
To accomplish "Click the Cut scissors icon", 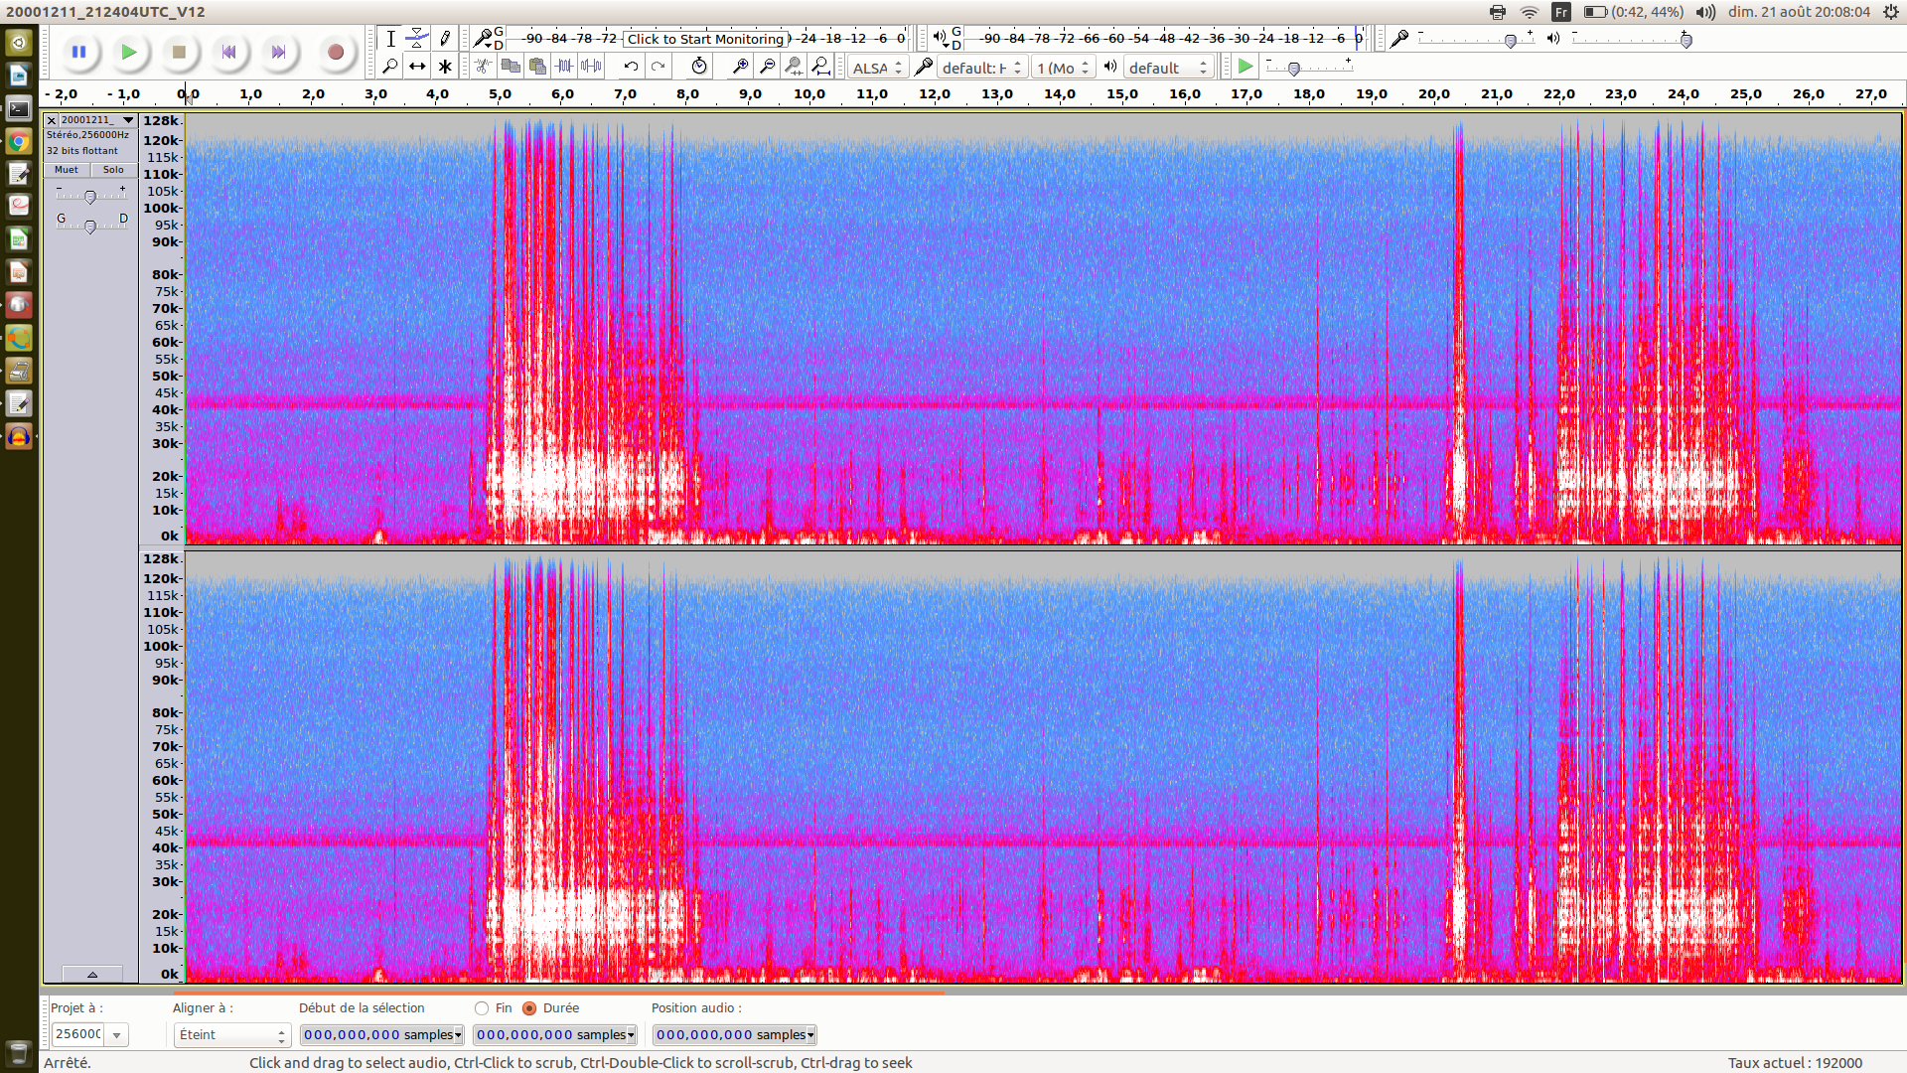I will pos(483,67).
